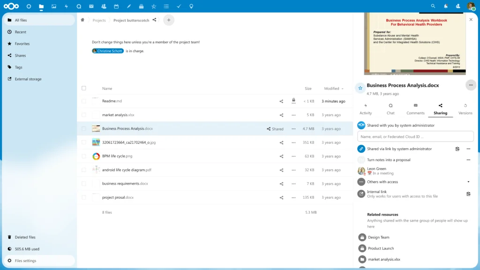The height and width of the screenshot is (270, 480).
Task: Open actions menu for the link share
Action: click(x=468, y=149)
